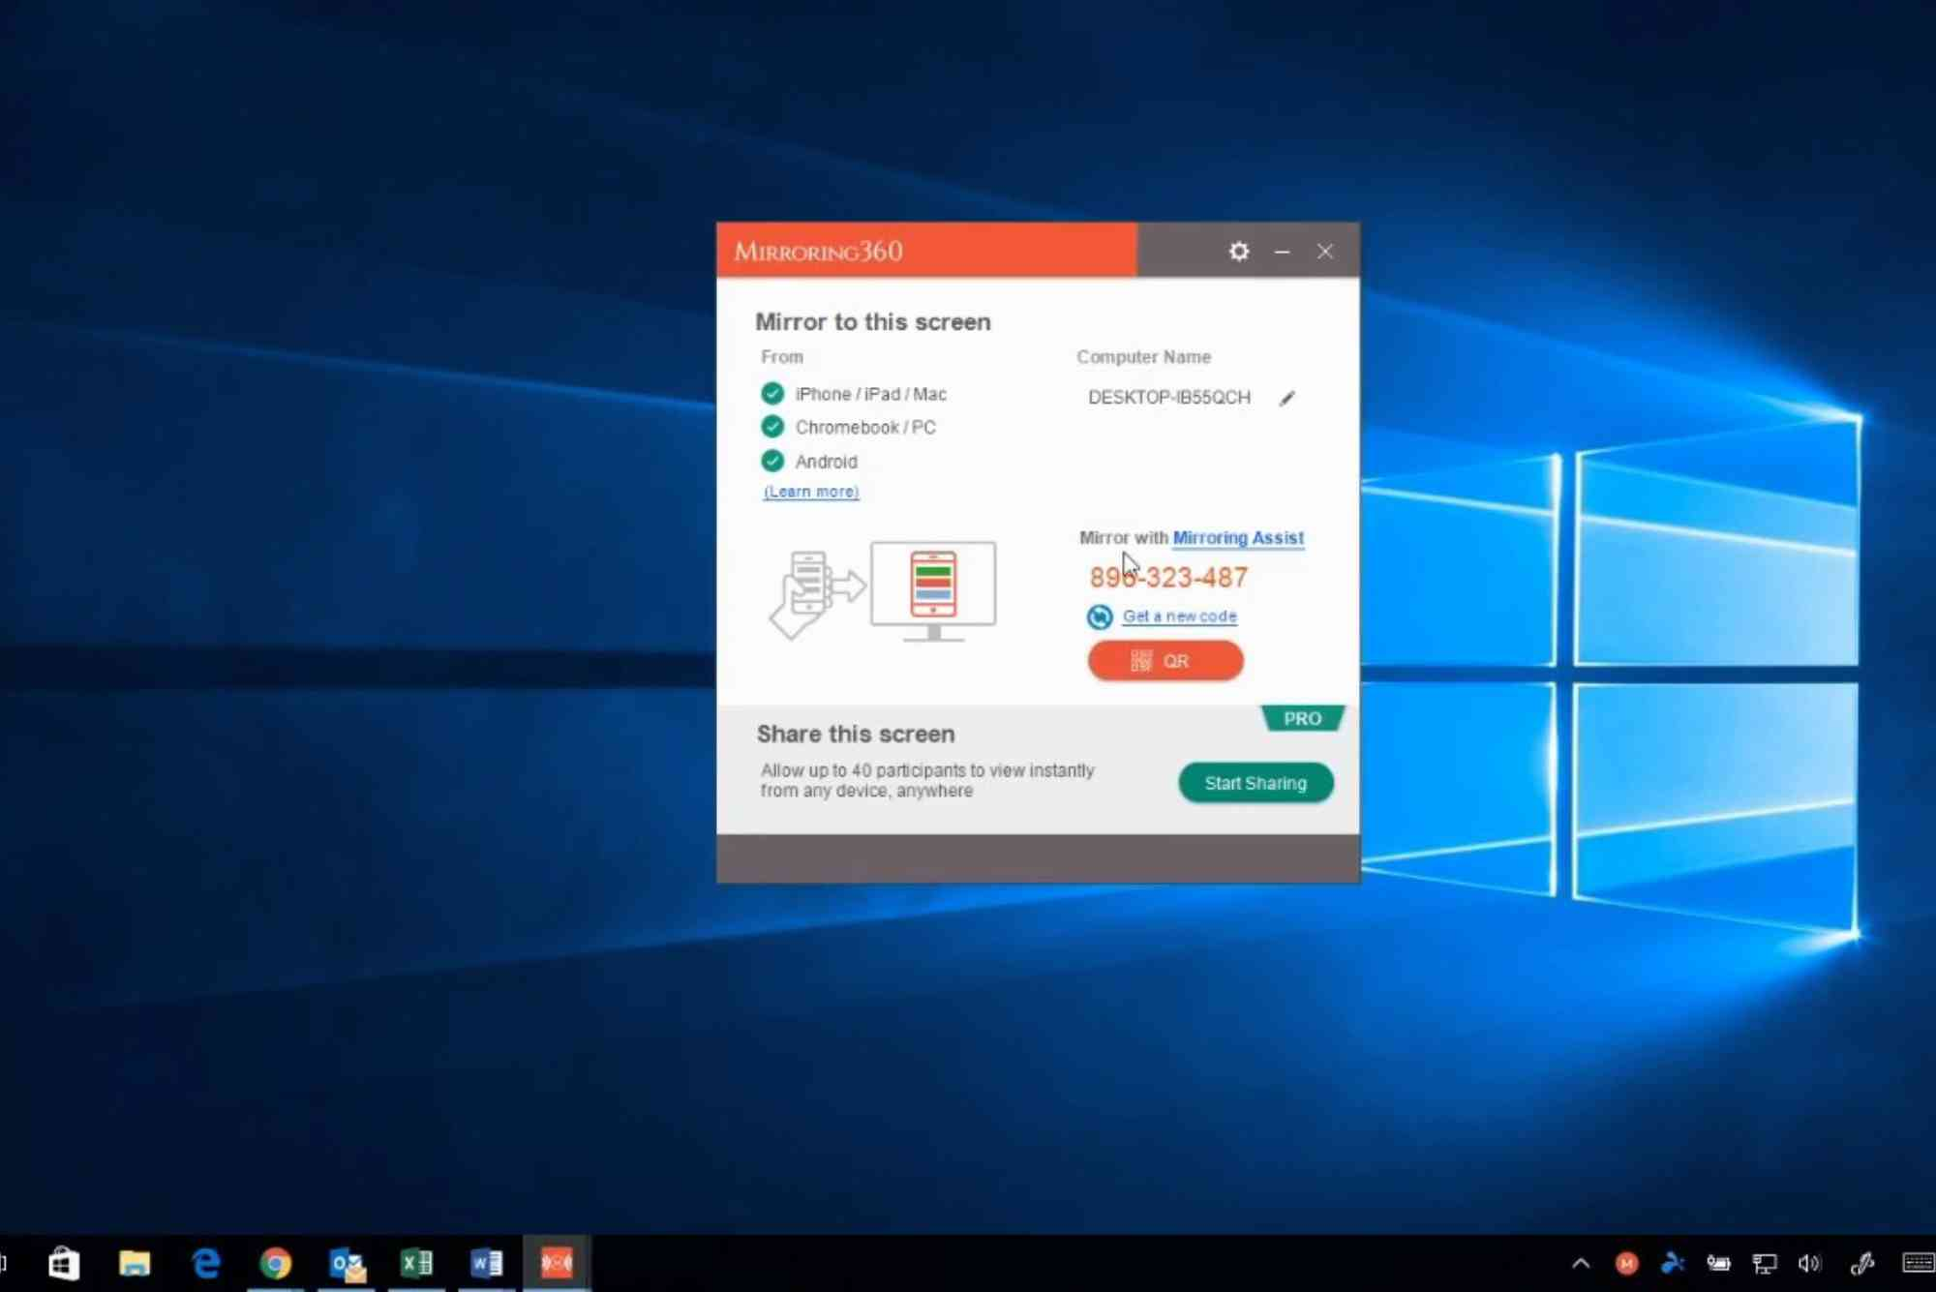1936x1292 pixels.
Task: Click the QR code button
Action: 1165,660
